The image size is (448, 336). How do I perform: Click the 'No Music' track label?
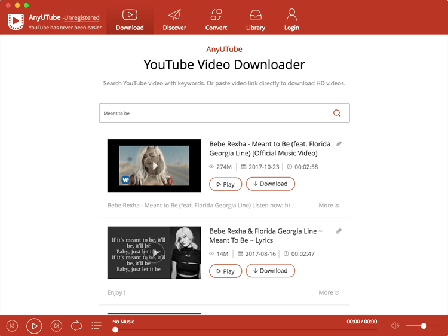point(123,322)
